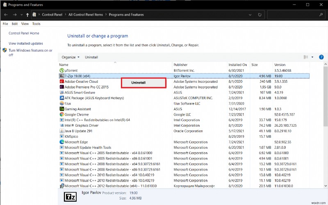Image resolution: width=328 pixels, height=205 pixels.
Task: Click the refresh icon in address bar
Action: click(260, 15)
